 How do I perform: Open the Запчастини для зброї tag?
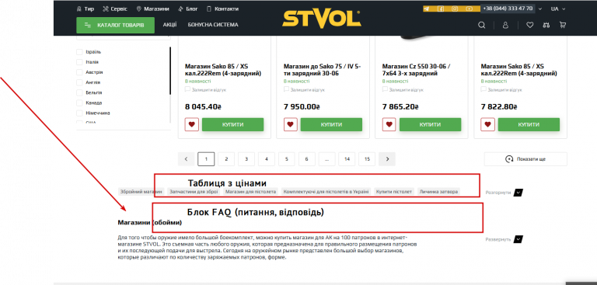[x=194, y=192]
